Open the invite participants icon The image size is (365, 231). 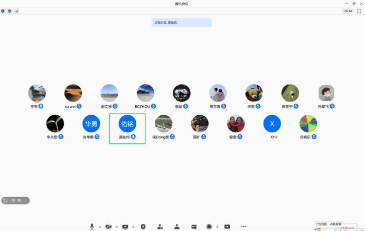point(160,227)
